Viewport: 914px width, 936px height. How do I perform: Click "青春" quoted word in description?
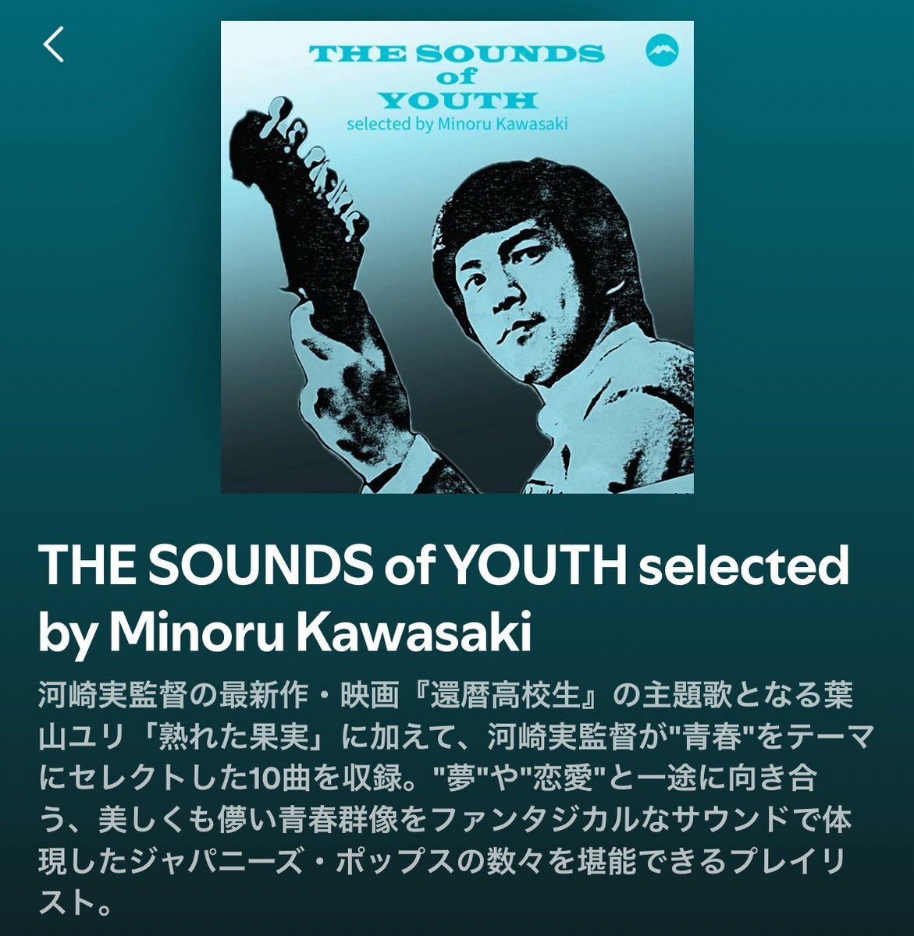pyautogui.click(x=706, y=737)
